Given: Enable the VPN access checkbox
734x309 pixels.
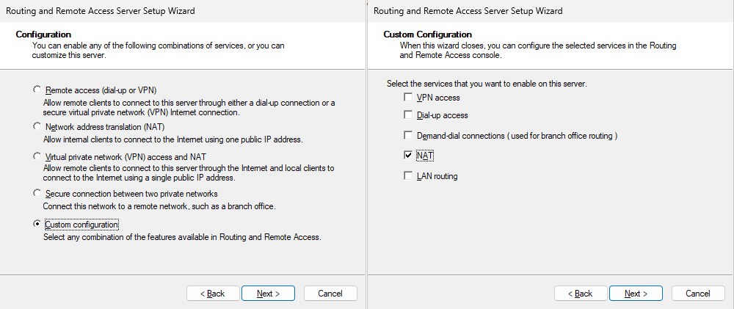Looking at the screenshot, I should pos(408,98).
